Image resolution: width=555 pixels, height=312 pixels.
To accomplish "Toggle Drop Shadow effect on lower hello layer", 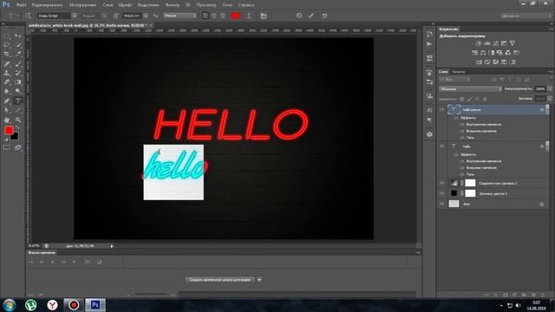I will (x=462, y=174).
